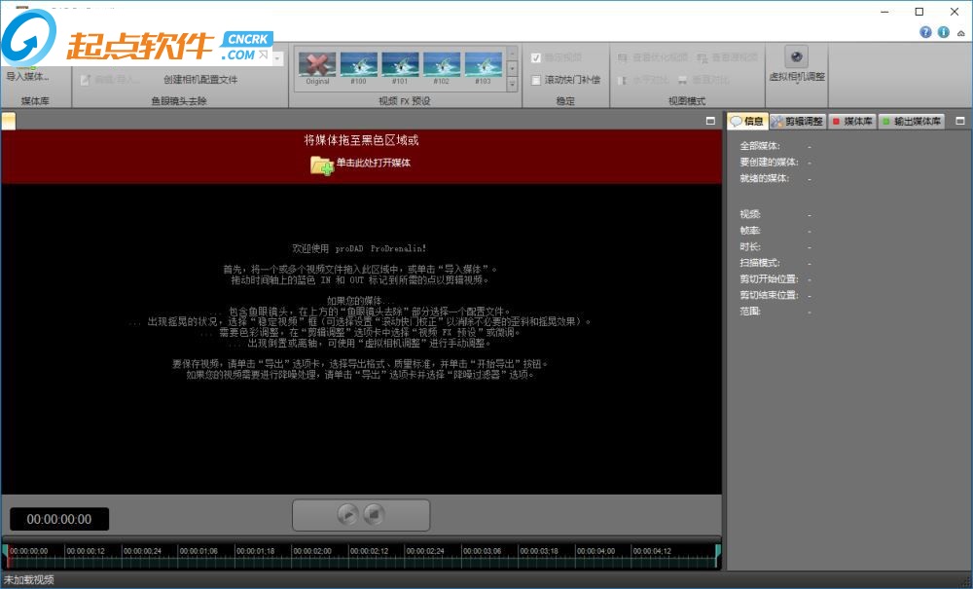
Task: Switch to the 剪辑调整 tab
Action: point(798,121)
